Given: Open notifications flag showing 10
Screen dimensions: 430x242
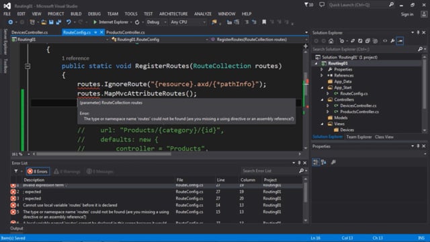Looking at the screenshot, I should (309, 5).
